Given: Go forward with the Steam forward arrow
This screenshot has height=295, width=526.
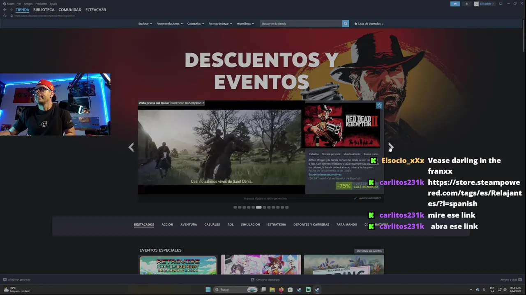Looking at the screenshot, I should 11,10.
